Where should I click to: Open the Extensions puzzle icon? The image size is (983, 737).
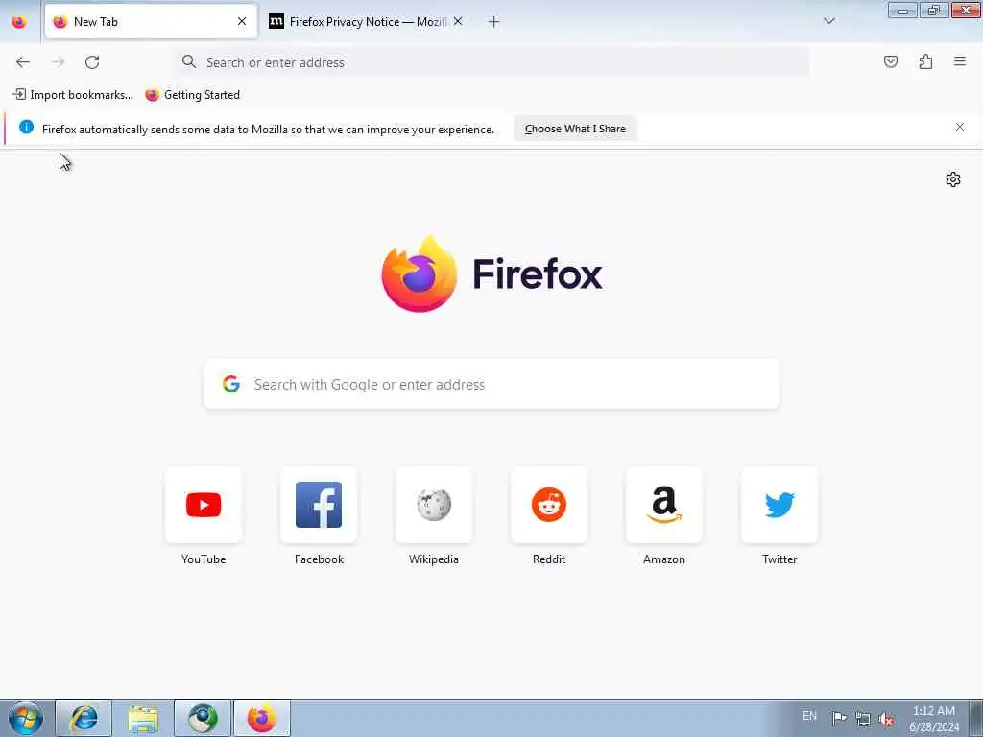pos(925,61)
